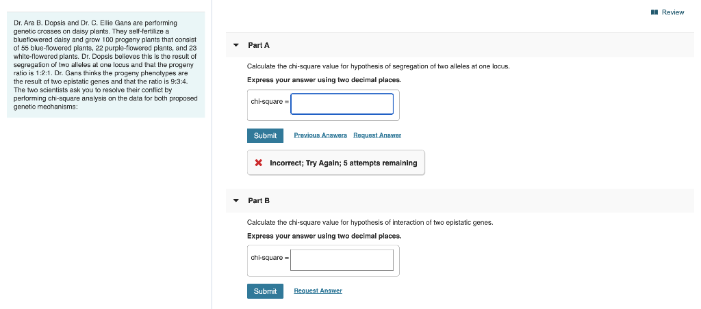The image size is (701, 309).
Task: Open Previous Answers for Part A
Action: point(320,135)
